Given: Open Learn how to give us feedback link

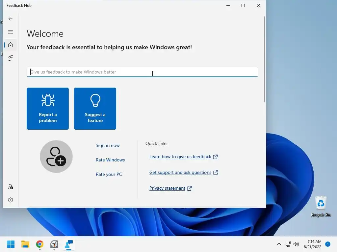Looking at the screenshot, I should coord(184,157).
